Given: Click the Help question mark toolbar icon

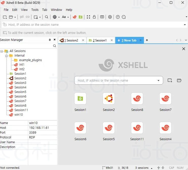Looking at the screenshot, I should point(118,17).
